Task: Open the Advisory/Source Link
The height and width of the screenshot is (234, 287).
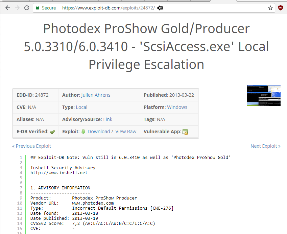Action: coord(108,119)
